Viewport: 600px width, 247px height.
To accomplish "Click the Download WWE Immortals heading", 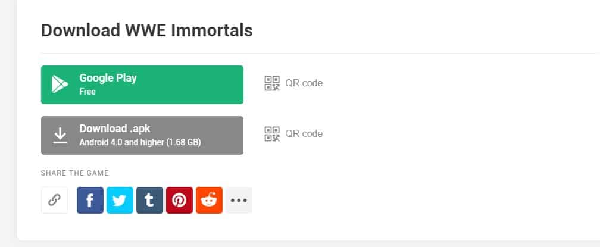I will pos(147,30).
